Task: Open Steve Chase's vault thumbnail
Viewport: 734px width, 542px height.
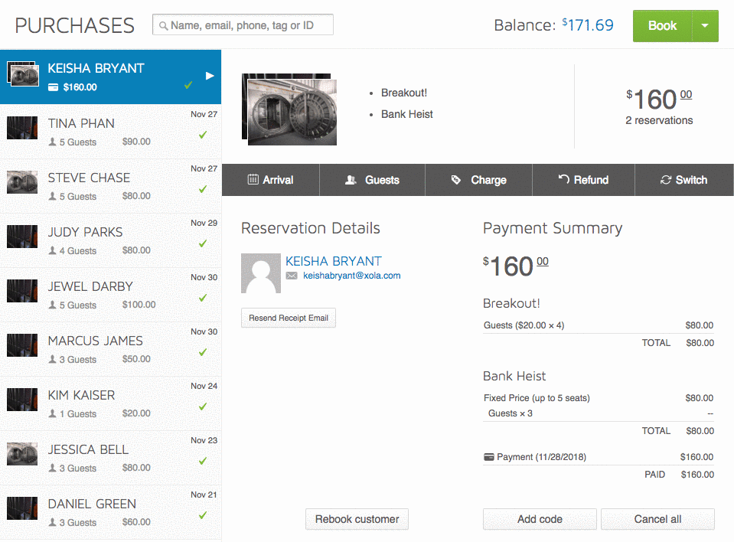Action: 22,182
